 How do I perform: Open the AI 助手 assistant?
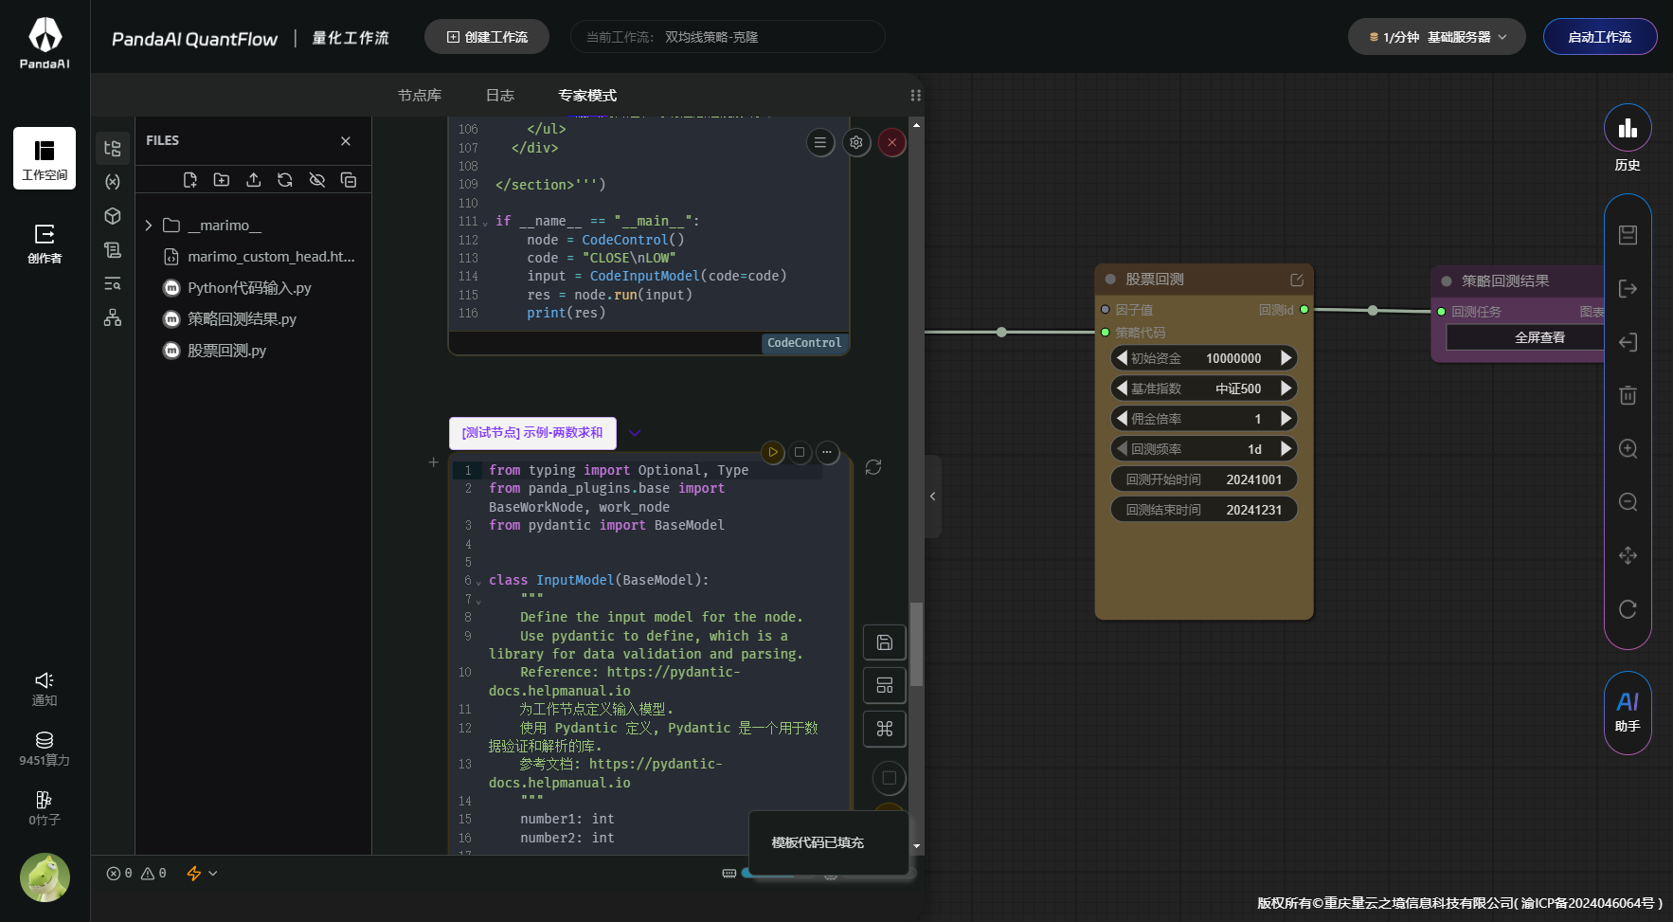[x=1628, y=713]
